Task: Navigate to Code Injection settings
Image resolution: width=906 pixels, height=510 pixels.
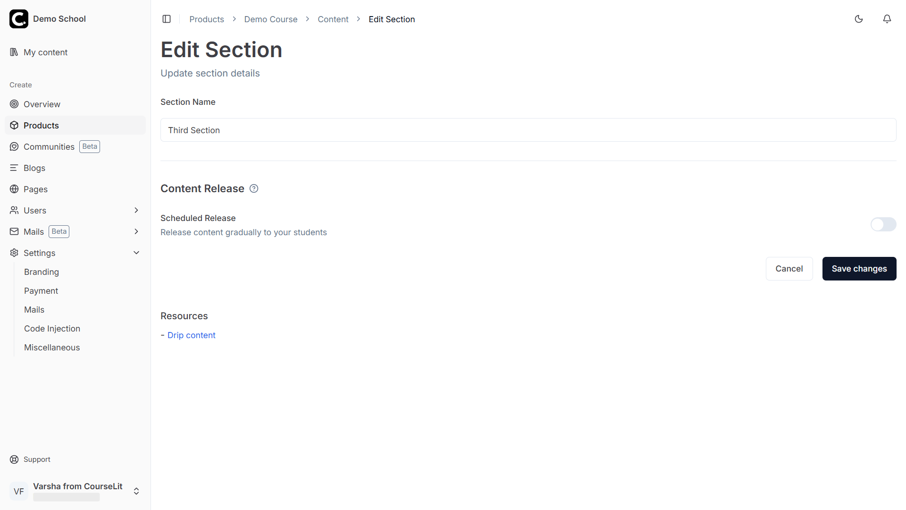Action: tap(52, 328)
